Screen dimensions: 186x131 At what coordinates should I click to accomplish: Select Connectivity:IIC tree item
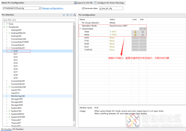pos(18,45)
